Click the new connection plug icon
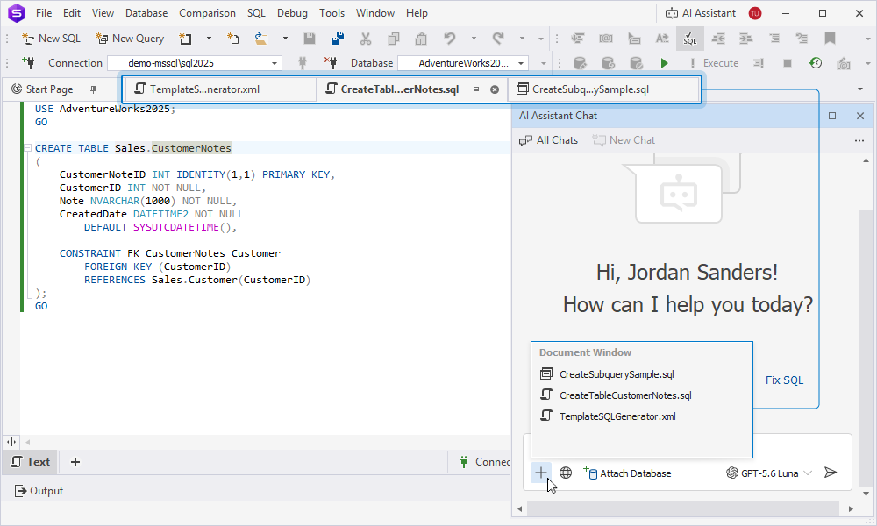Image resolution: width=877 pixels, height=526 pixels. (28, 62)
